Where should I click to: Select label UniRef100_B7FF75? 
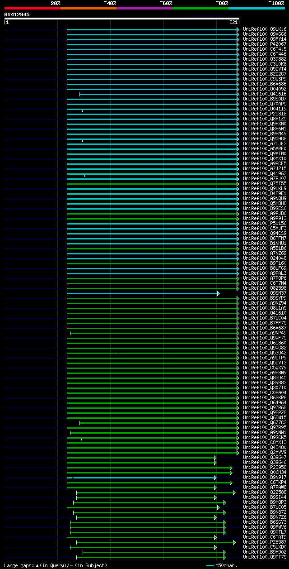click(x=265, y=323)
